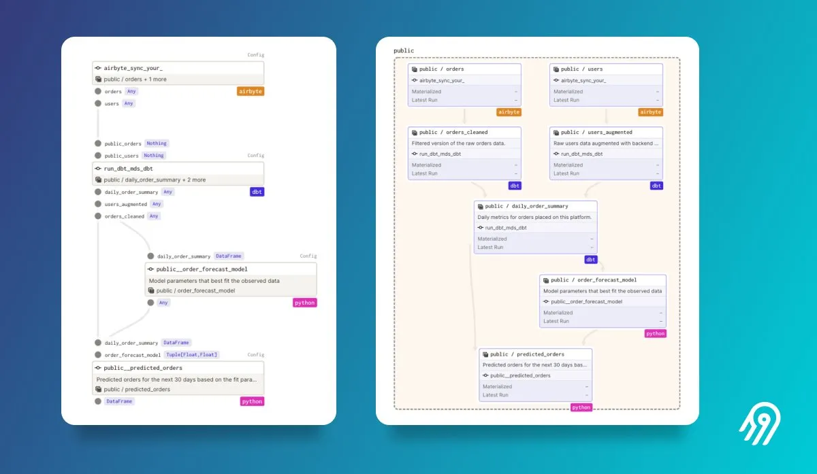Click the asset icon in 'public / users' card header
Image resolution: width=817 pixels, height=474 pixels.
(556, 69)
